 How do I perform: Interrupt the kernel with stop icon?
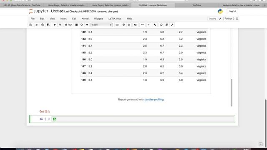click(x=76, y=25)
